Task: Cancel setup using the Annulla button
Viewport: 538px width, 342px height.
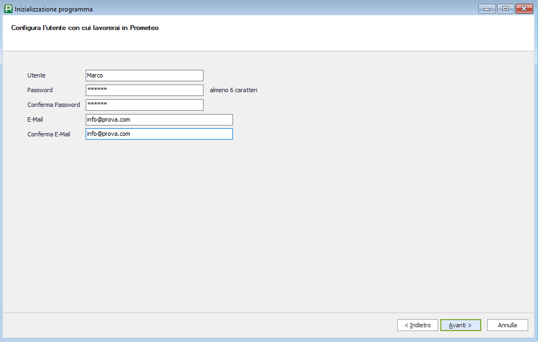Action: click(507, 325)
